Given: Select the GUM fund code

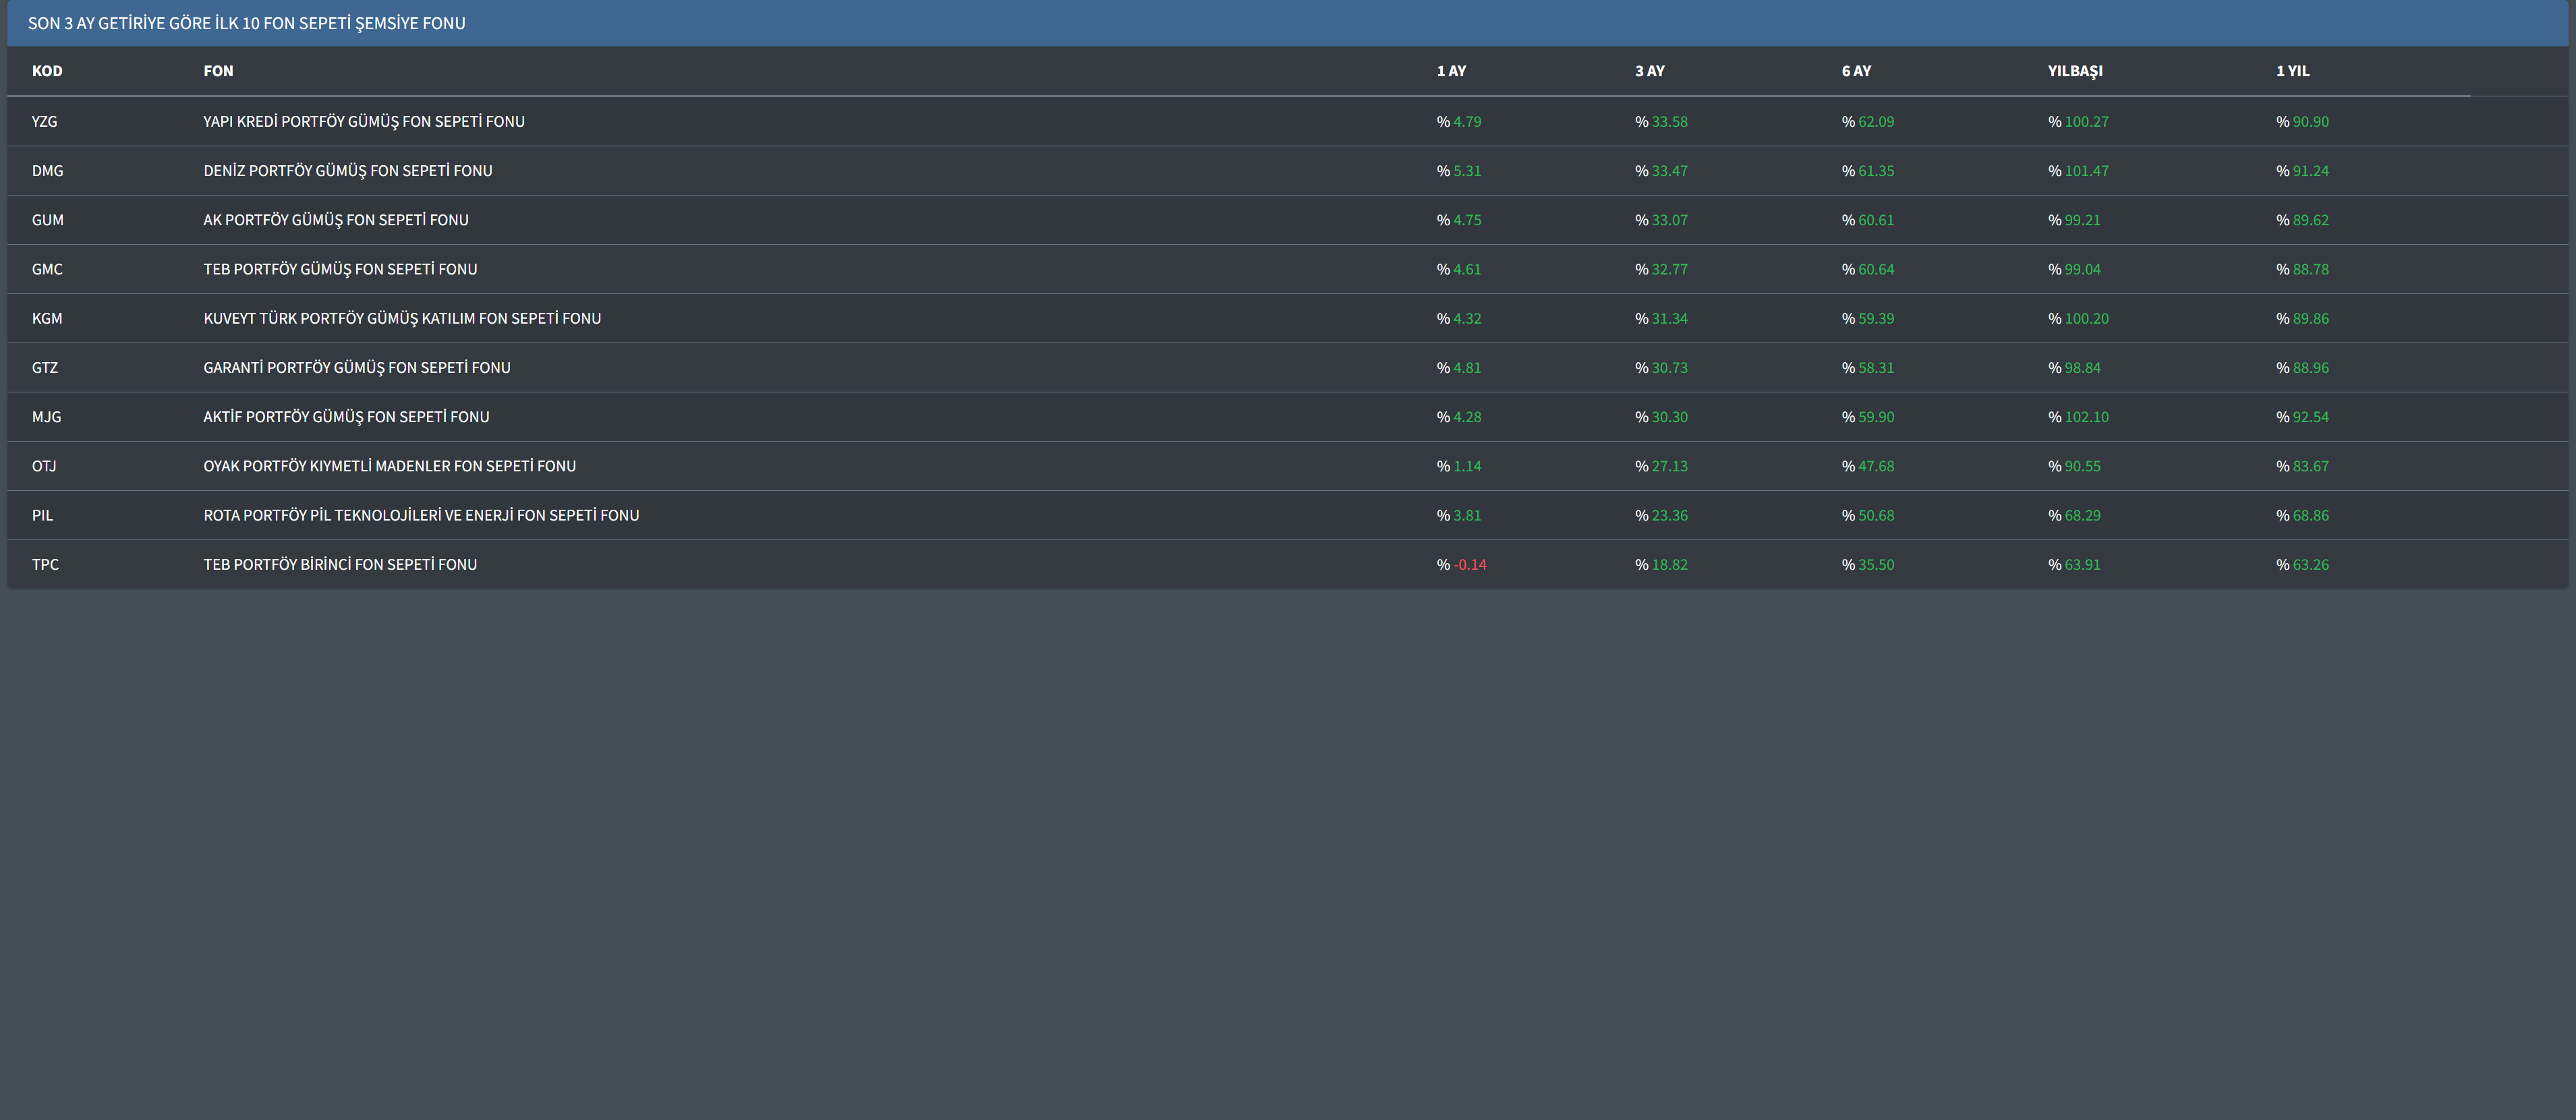Looking at the screenshot, I should click(47, 220).
